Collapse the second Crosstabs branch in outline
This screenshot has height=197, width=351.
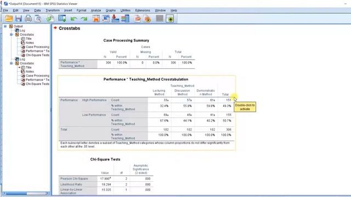pyautogui.click(x=11, y=63)
